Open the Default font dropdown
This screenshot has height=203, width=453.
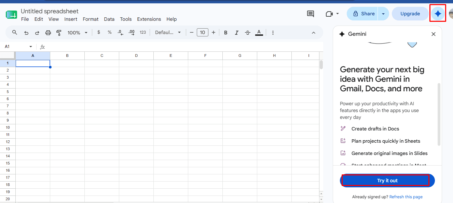tap(168, 32)
